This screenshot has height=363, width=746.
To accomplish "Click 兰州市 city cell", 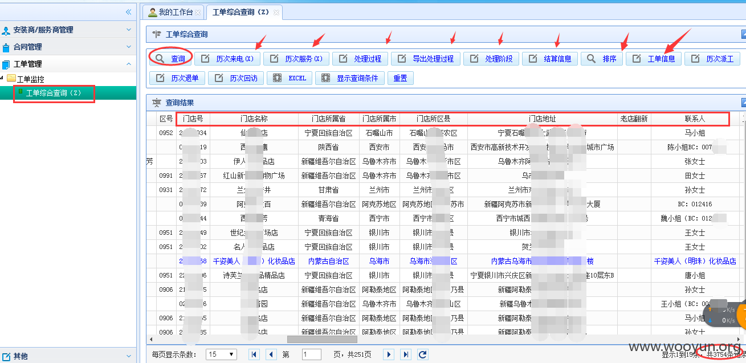I will point(380,190).
